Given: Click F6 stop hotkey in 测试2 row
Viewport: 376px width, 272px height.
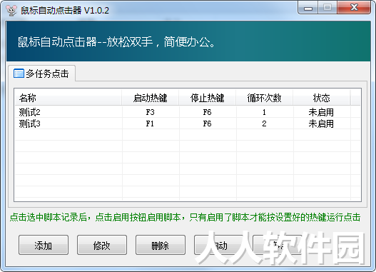Looking at the screenshot, I should tap(207, 112).
